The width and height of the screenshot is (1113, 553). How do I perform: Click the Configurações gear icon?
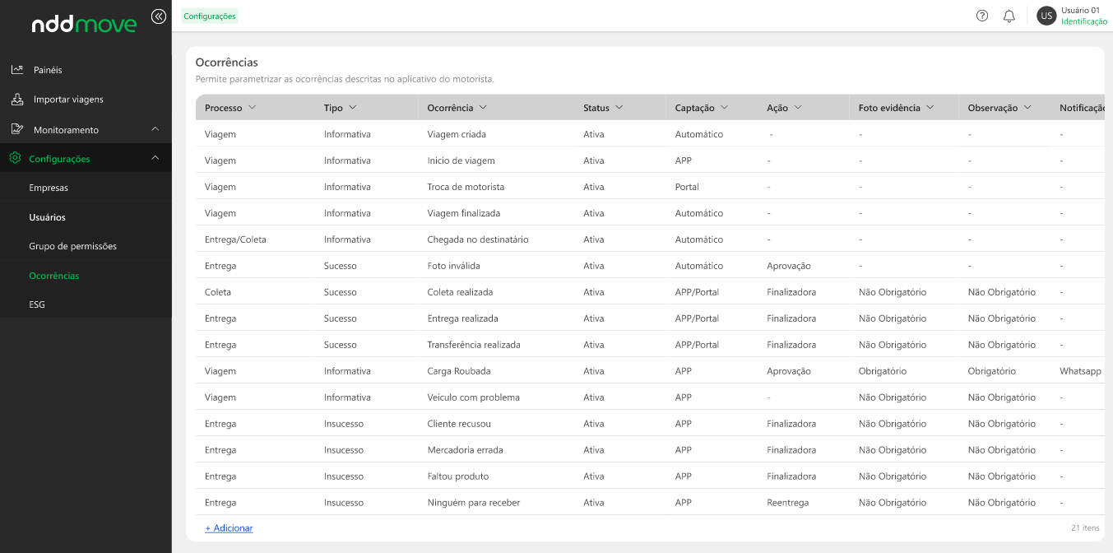point(15,158)
